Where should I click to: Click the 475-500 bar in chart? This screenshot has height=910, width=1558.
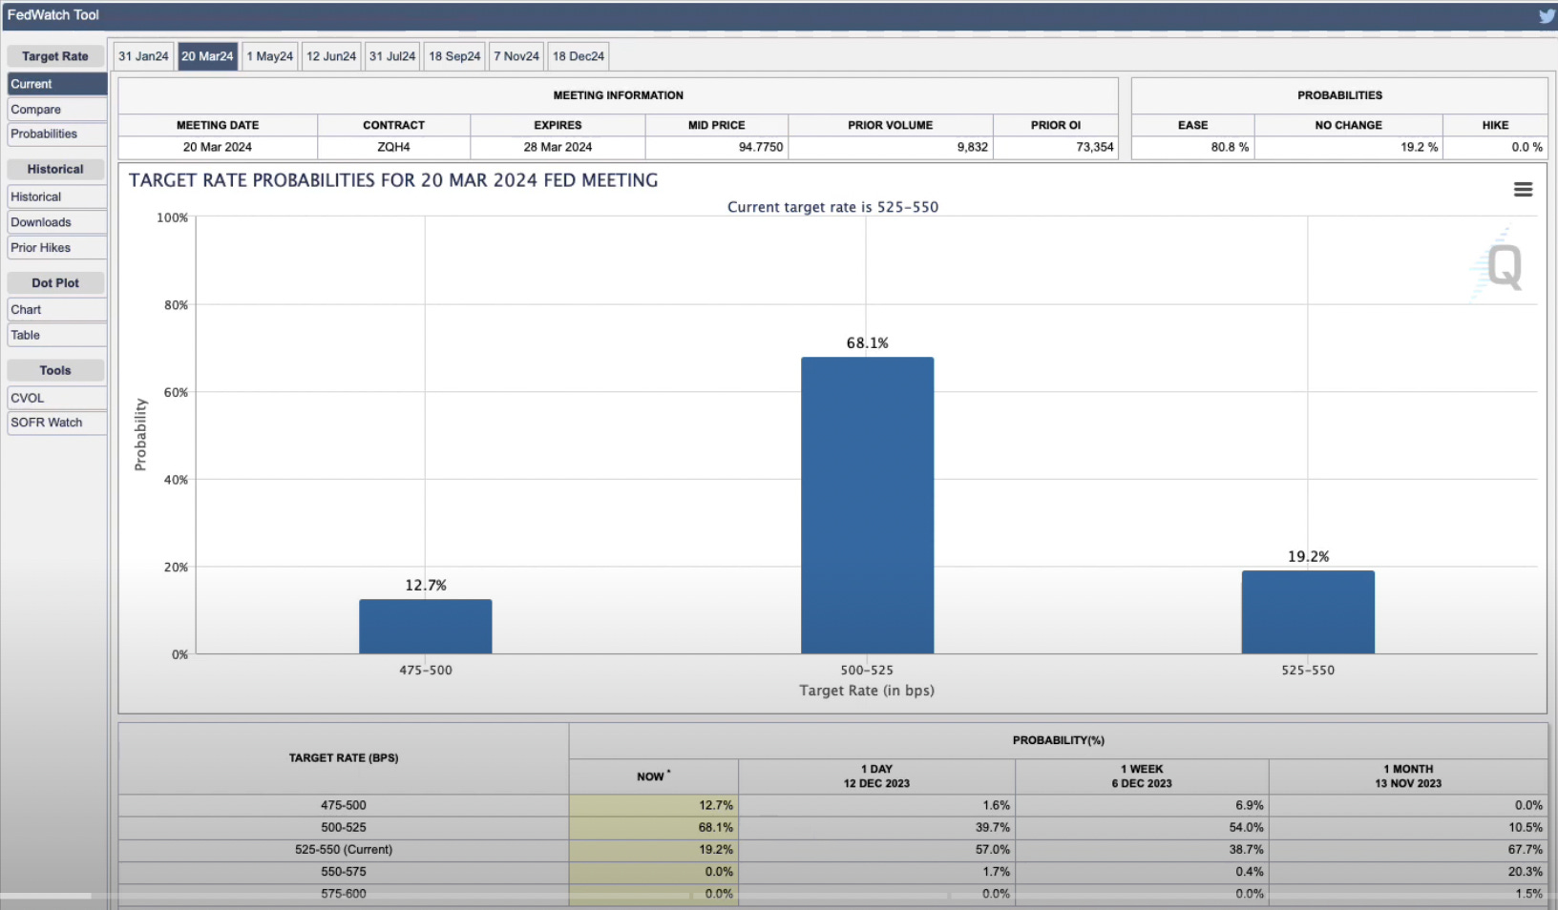426,627
